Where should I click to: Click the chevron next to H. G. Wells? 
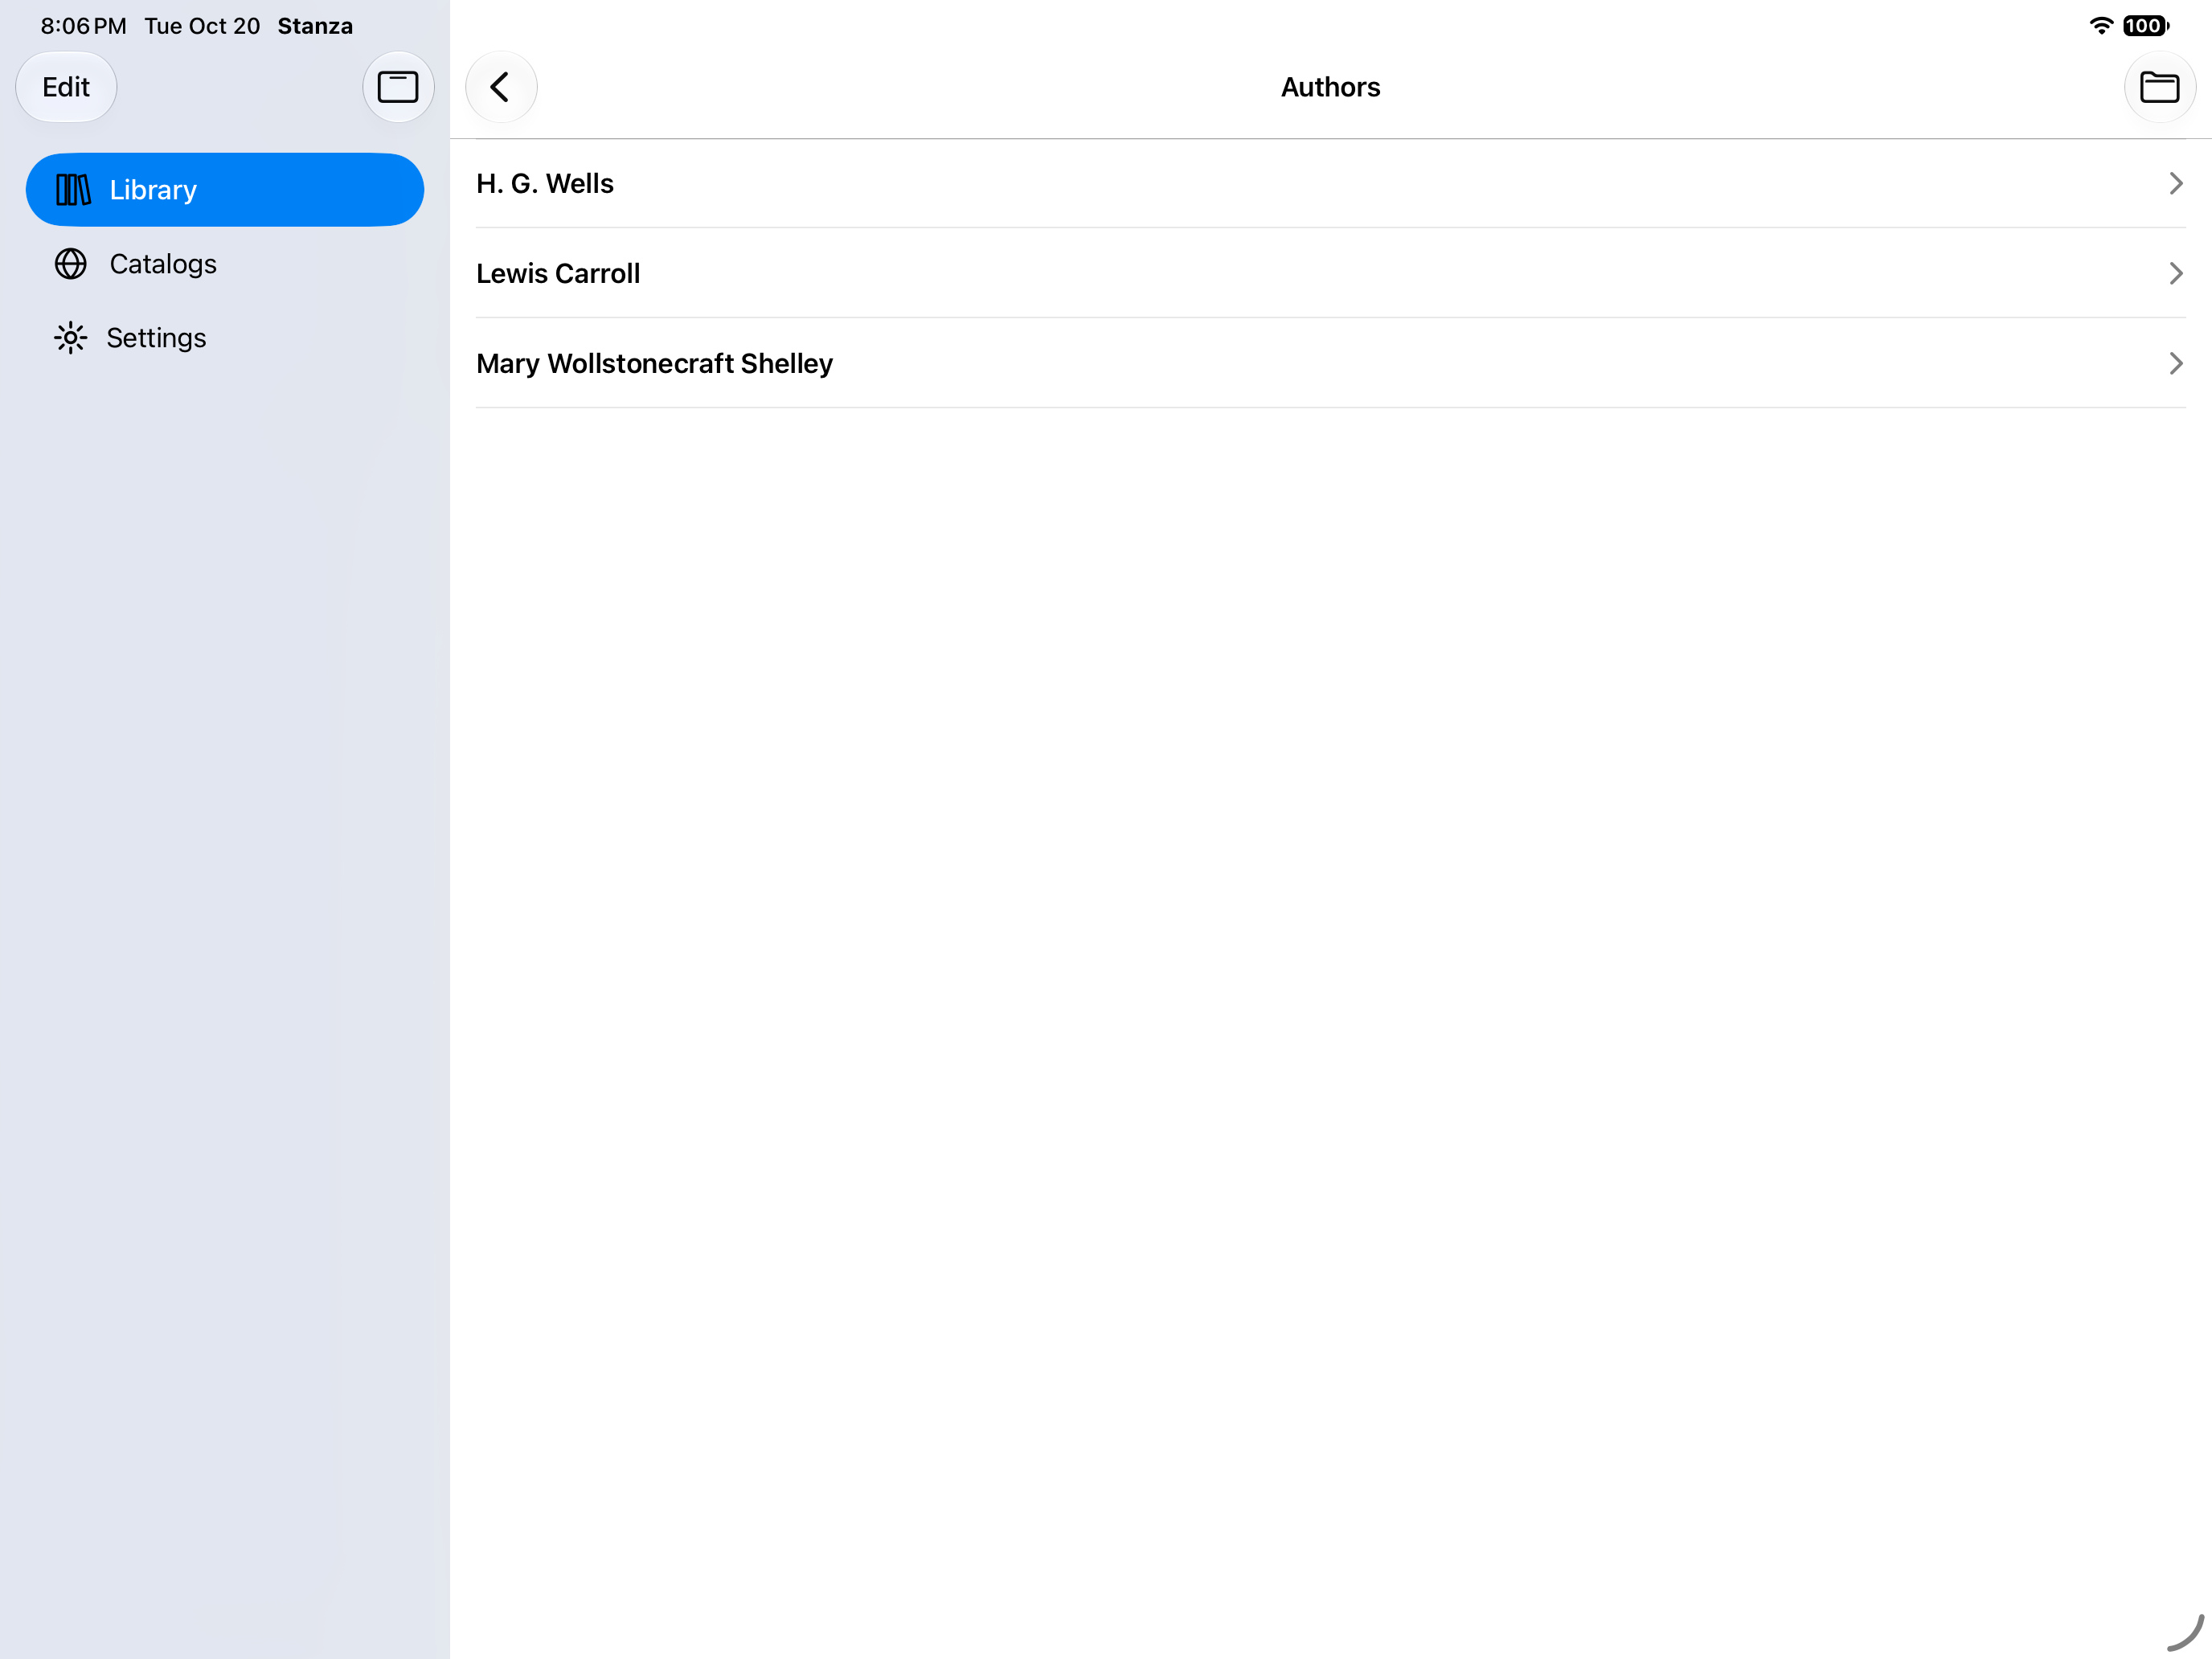pos(2175,184)
